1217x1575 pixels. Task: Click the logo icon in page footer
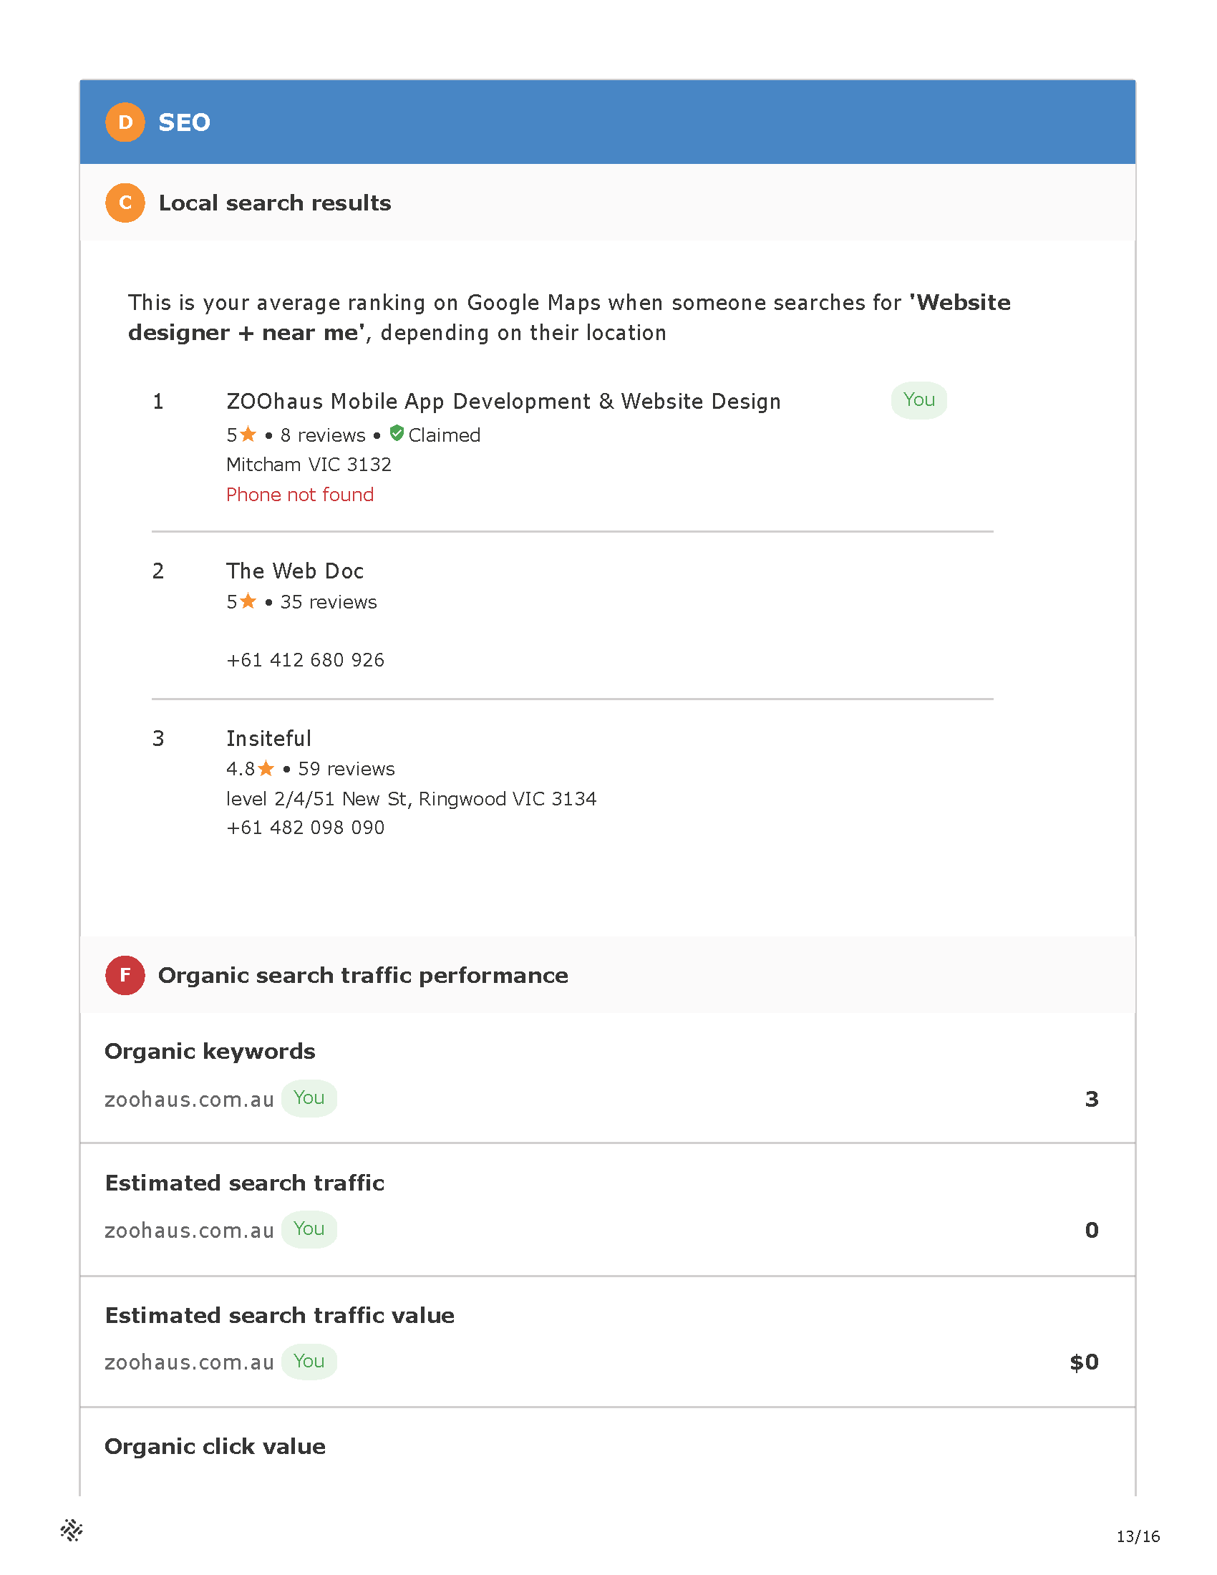coord(72,1530)
